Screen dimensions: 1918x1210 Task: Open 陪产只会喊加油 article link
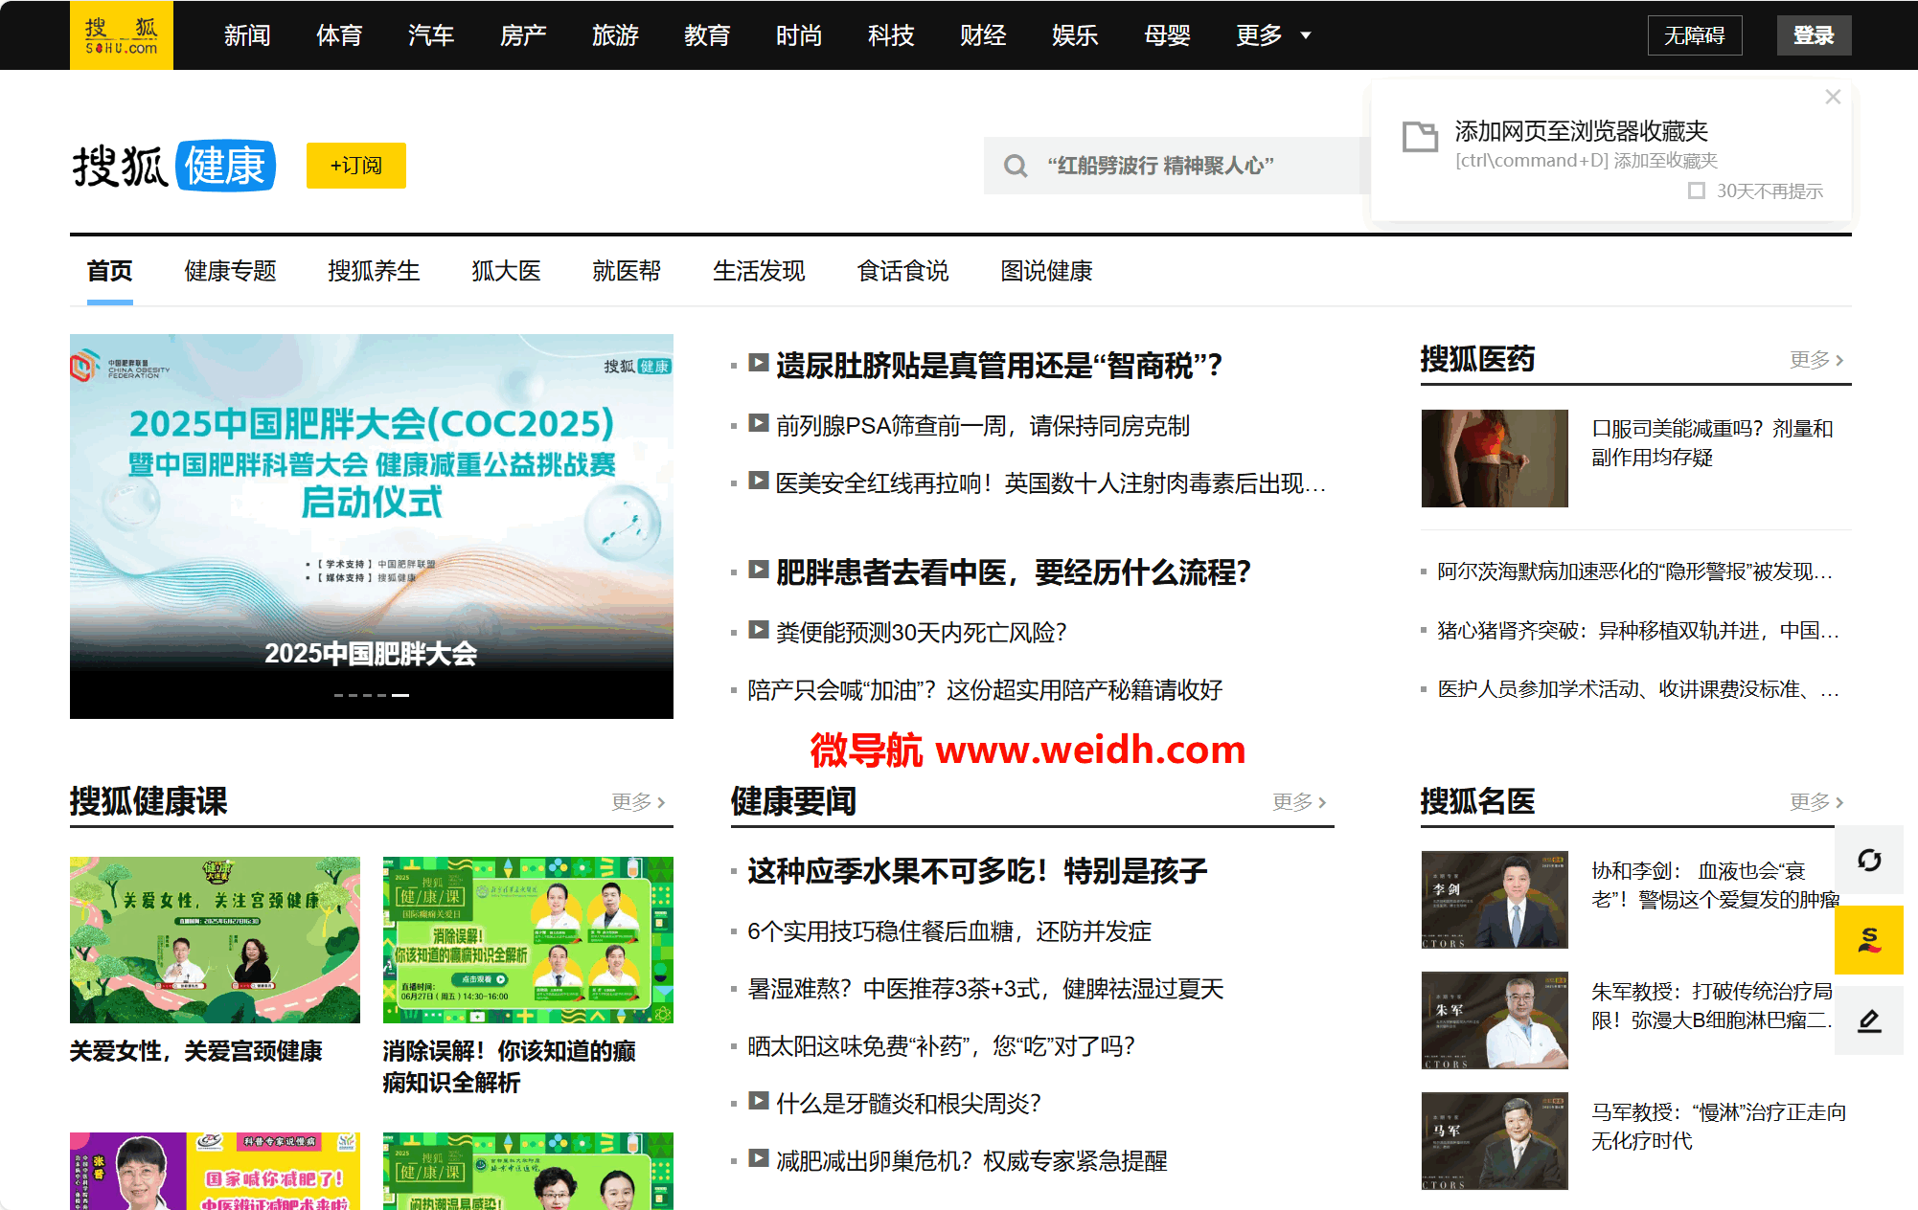pyautogui.click(x=985, y=690)
